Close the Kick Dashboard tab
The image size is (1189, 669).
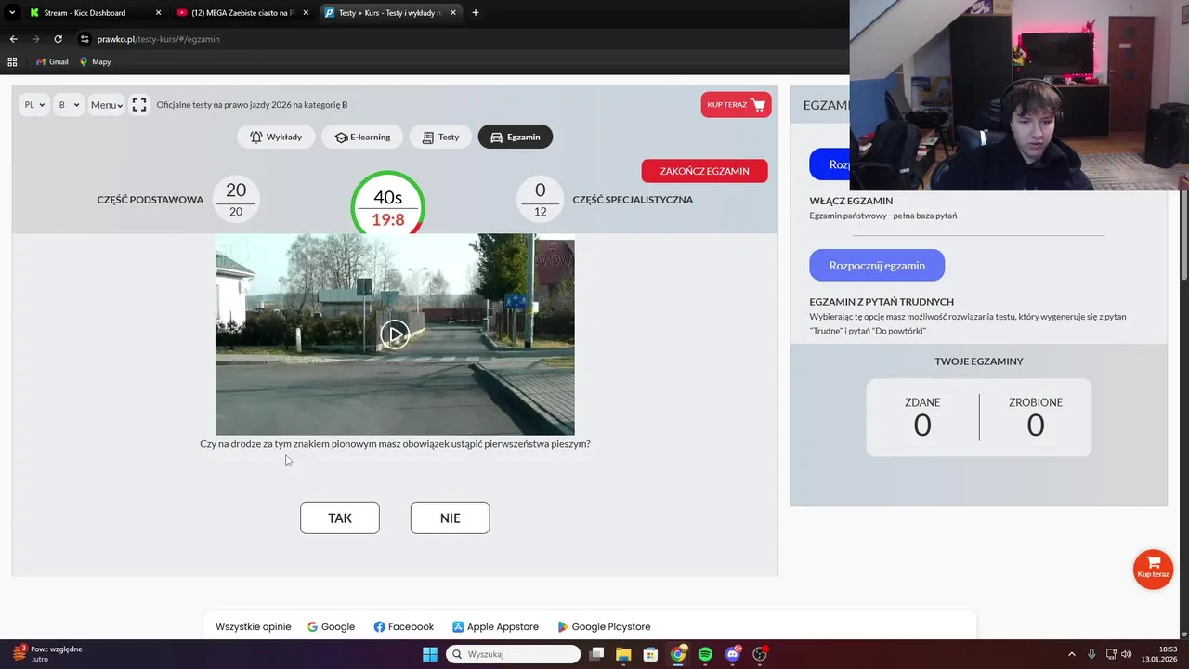pyautogui.click(x=158, y=13)
